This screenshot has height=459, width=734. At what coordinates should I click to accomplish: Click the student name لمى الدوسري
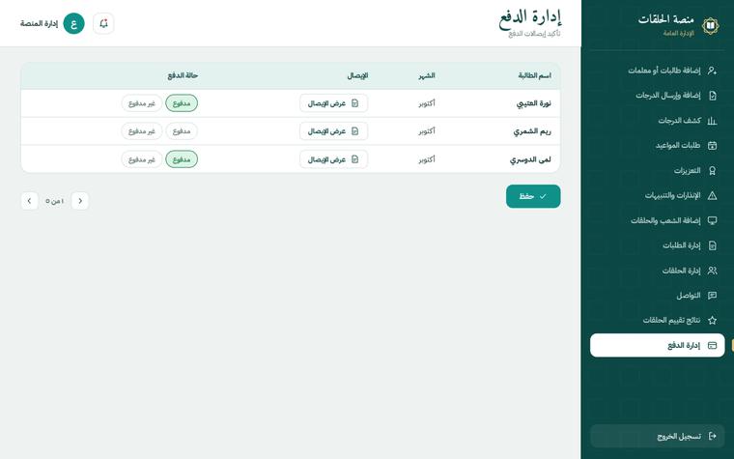click(x=530, y=159)
